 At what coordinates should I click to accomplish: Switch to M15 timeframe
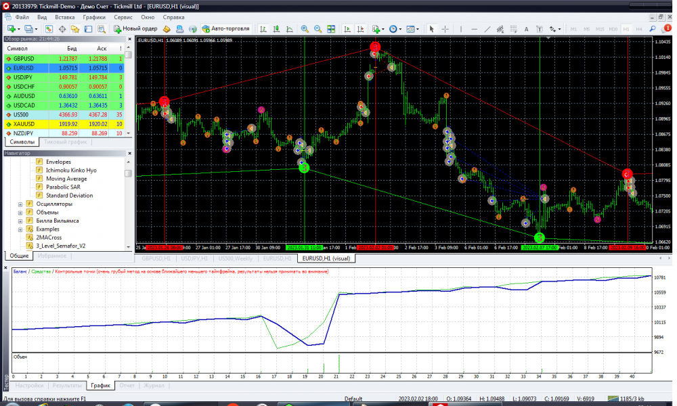600,29
